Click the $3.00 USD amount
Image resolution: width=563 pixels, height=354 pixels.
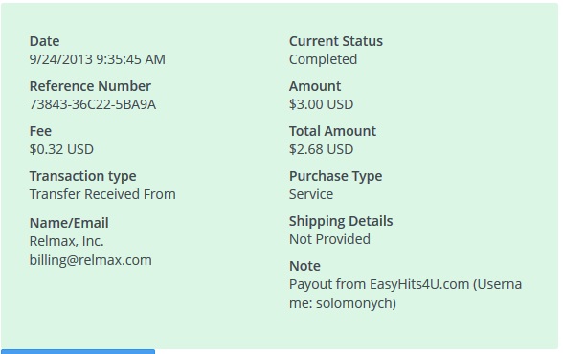pos(322,104)
